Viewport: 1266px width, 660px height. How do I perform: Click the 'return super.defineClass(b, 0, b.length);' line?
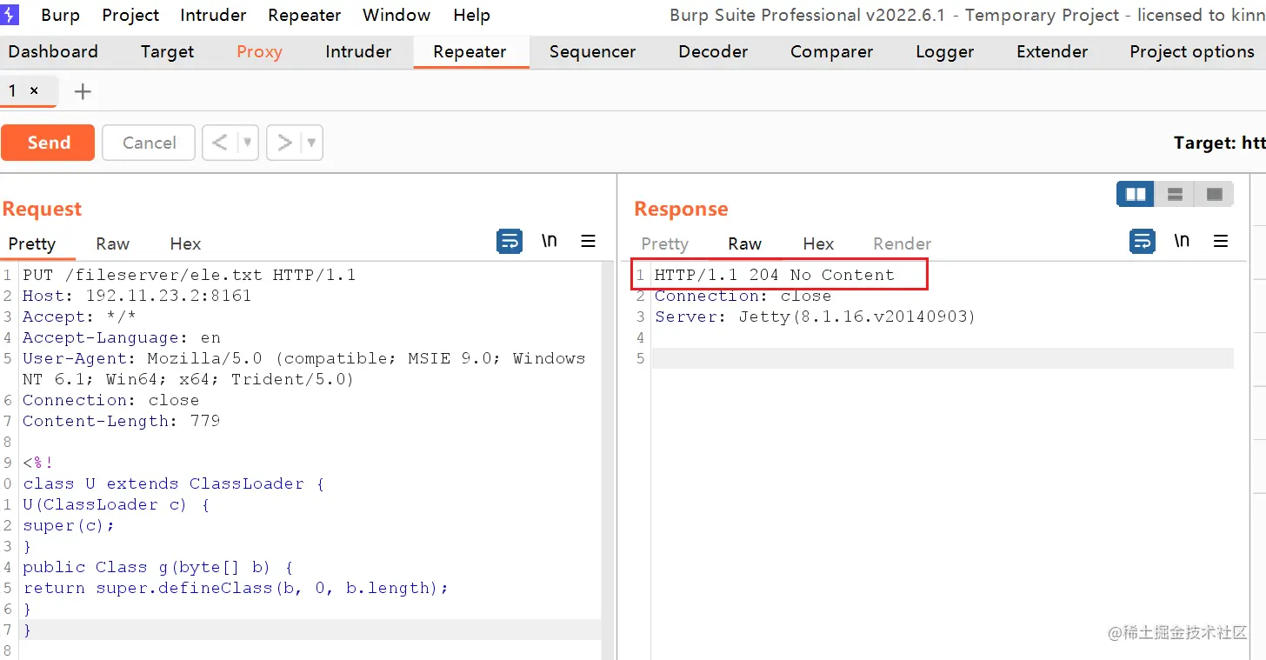(237, 588)
